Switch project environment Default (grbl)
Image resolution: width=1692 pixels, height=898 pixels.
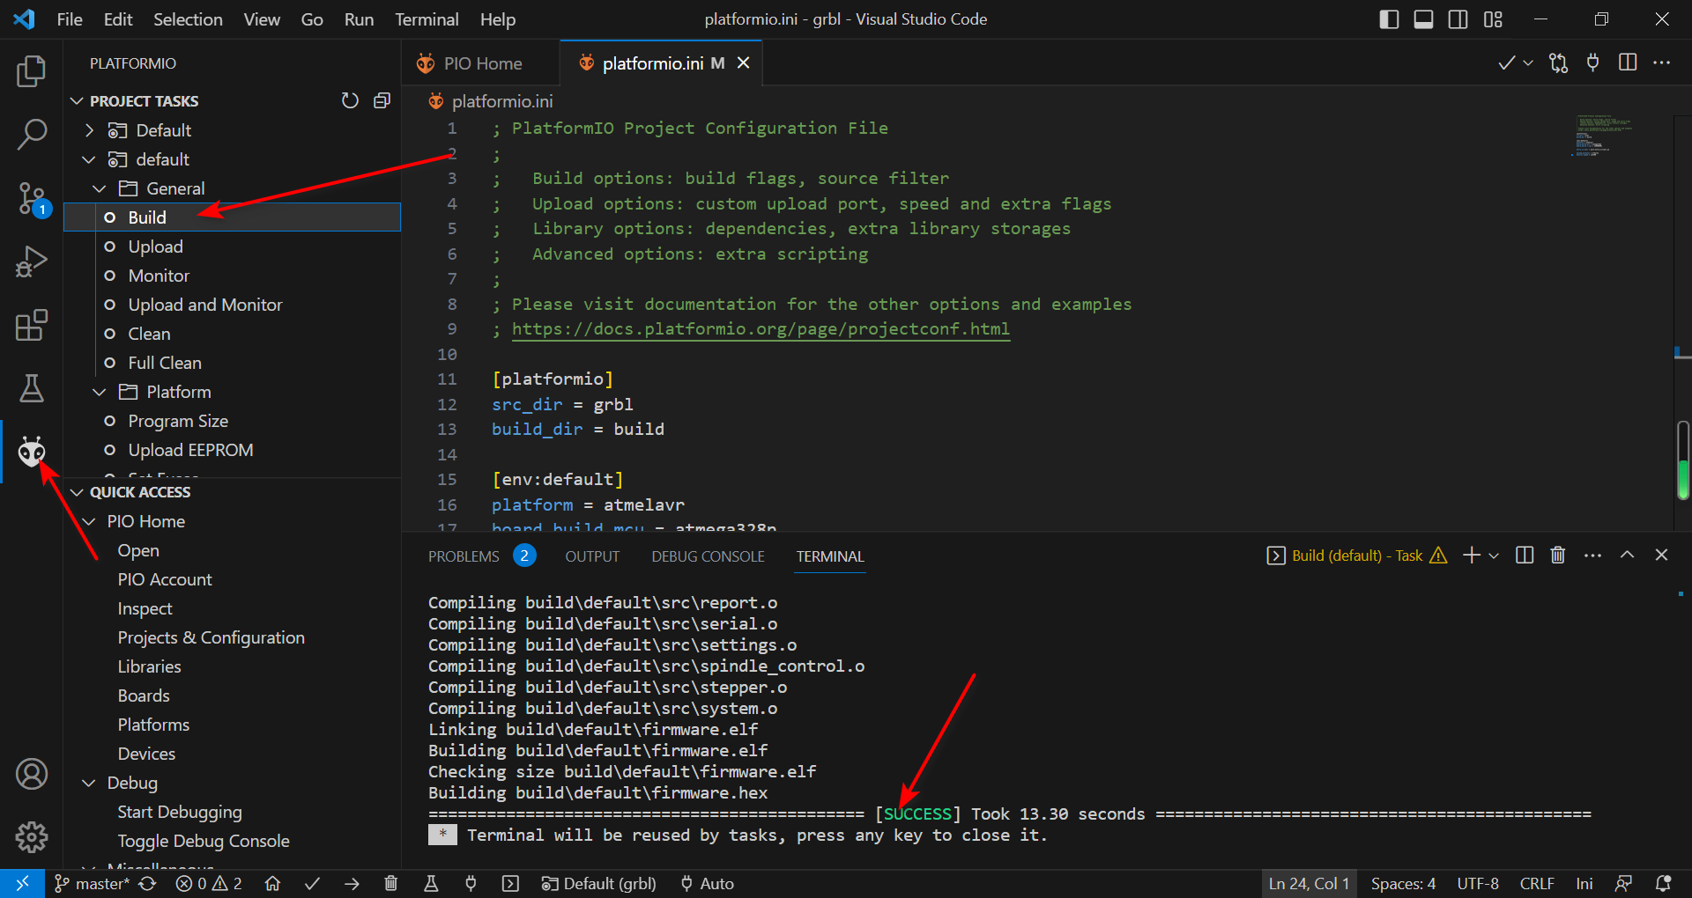599,883
